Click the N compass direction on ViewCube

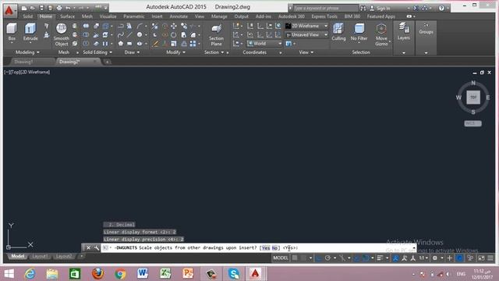(473, 83)
